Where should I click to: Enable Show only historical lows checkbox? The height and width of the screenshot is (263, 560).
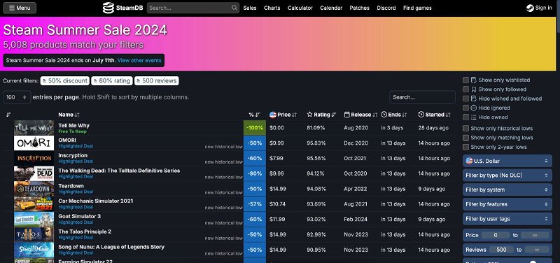coord(465,128)
